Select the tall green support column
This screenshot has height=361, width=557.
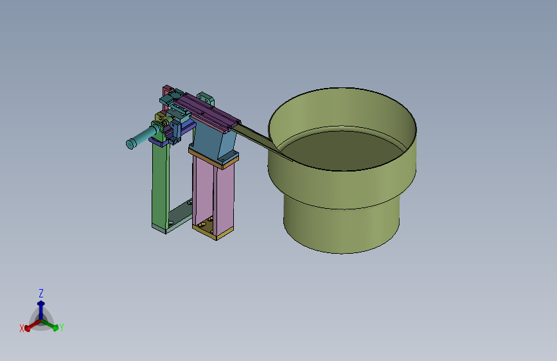point(160,185)
